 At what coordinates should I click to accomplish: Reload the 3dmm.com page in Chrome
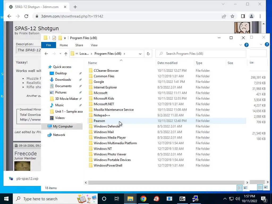26,16
